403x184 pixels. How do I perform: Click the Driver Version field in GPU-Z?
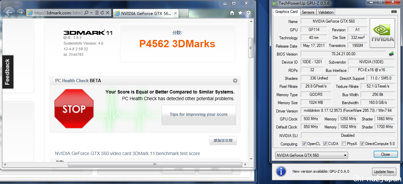348,110
